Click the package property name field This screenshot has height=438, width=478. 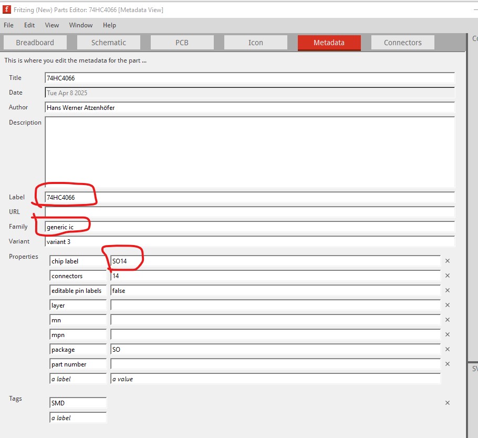pos(78,349)
